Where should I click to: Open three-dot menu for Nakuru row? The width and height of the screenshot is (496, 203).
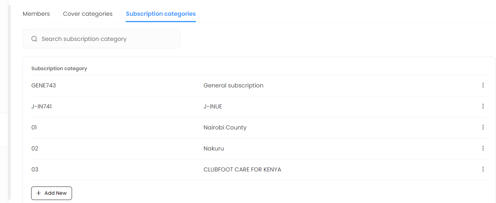483,149
